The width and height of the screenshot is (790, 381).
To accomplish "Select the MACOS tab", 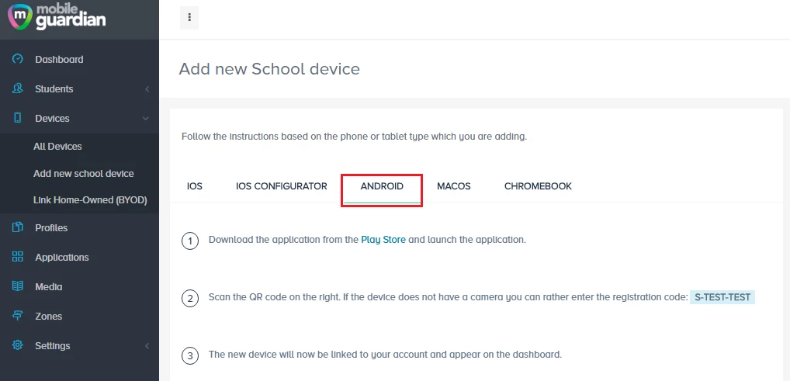I will [453, 186].
